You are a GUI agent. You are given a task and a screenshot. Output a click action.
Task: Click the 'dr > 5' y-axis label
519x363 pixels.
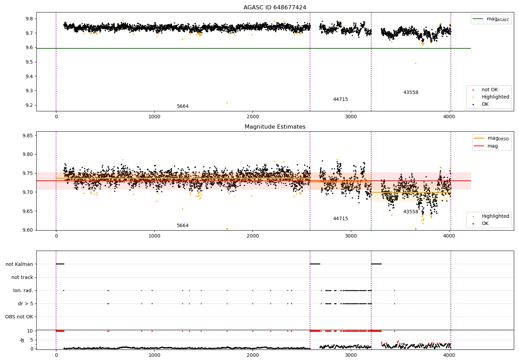[26, 304]
